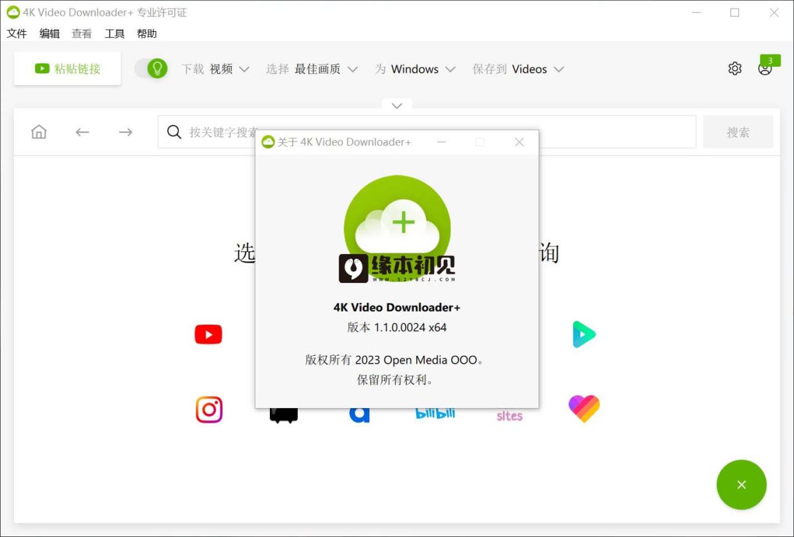The width and height of the screenshot is (794, 537).
Task: Click the 版权所有 2023 Open Media text
Action: [x=394, y=360]
